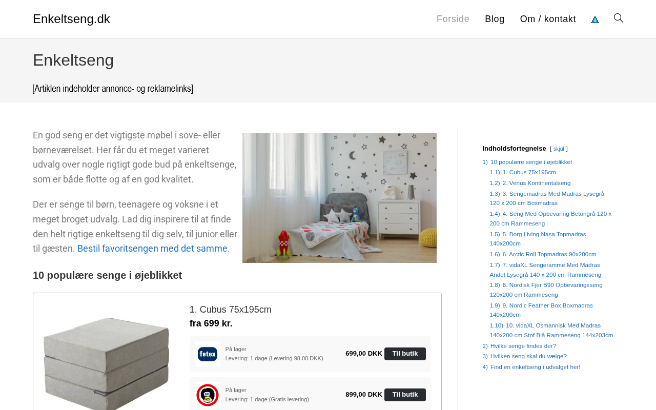Click Til butik for 699,00 DKK offer
656x410 pixels.
[x=405, y=354]
